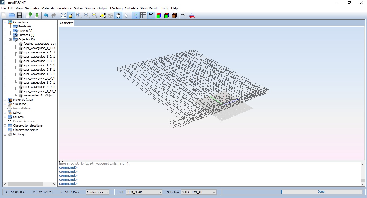Select the feeding_waveguide_11 object

pos(39,44)
